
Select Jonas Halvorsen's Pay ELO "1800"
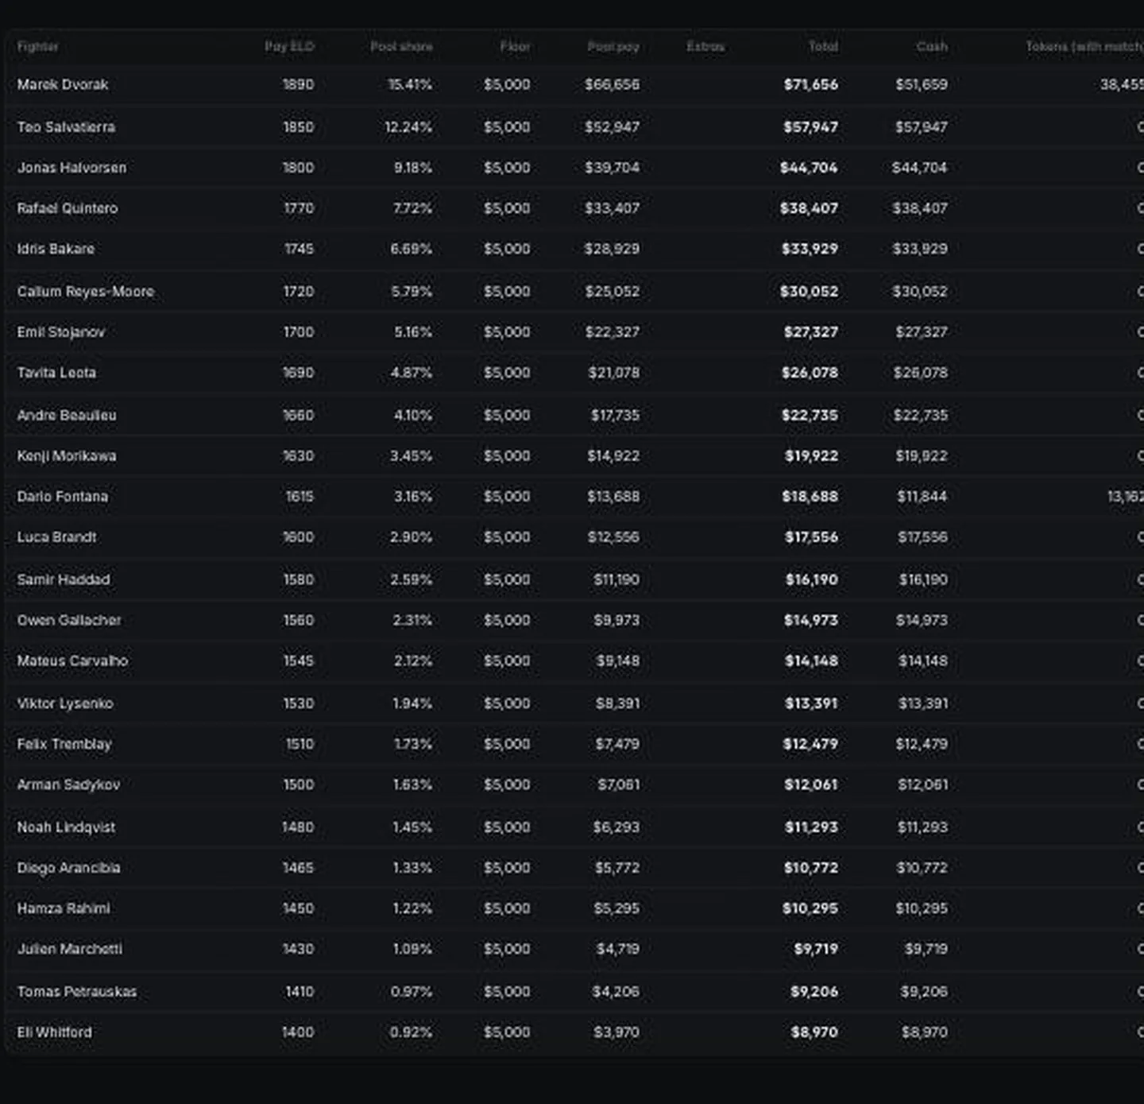pyautogui.click(x=298, y=168)
